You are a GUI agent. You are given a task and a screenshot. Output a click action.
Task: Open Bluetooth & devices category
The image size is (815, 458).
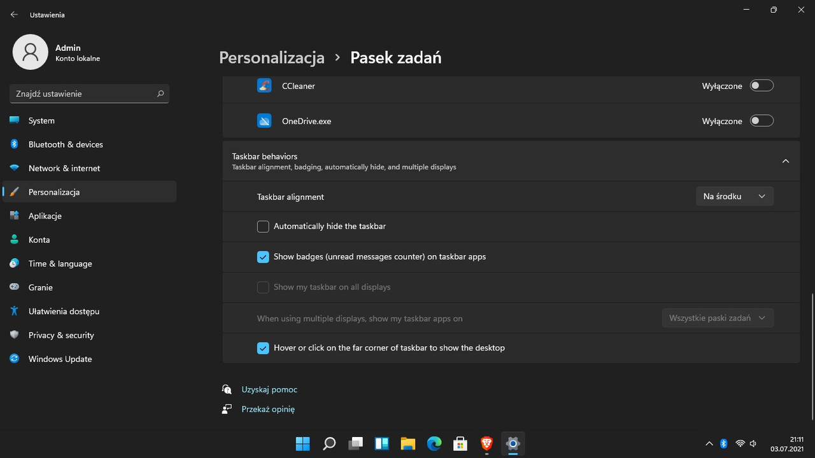89,144
